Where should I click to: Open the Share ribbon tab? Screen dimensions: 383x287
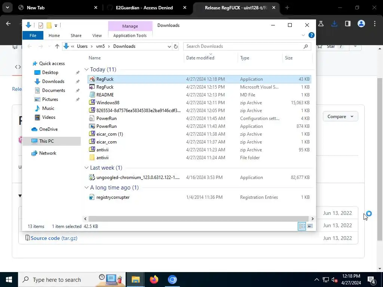coord(76,36)
